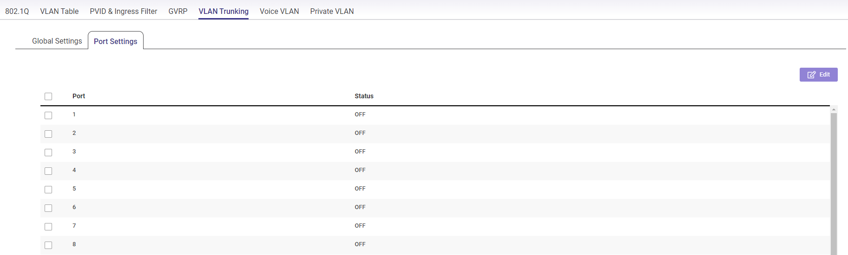Click the Port column header

pyautogui.click(x=79, y=96)
